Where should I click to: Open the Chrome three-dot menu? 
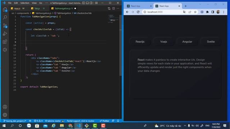[224, 12]
